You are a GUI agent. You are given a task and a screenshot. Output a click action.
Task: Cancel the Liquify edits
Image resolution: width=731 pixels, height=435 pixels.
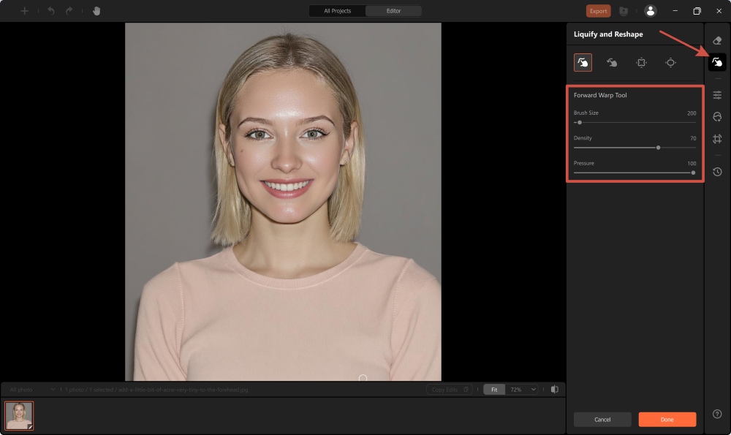[x=602, y=419]
